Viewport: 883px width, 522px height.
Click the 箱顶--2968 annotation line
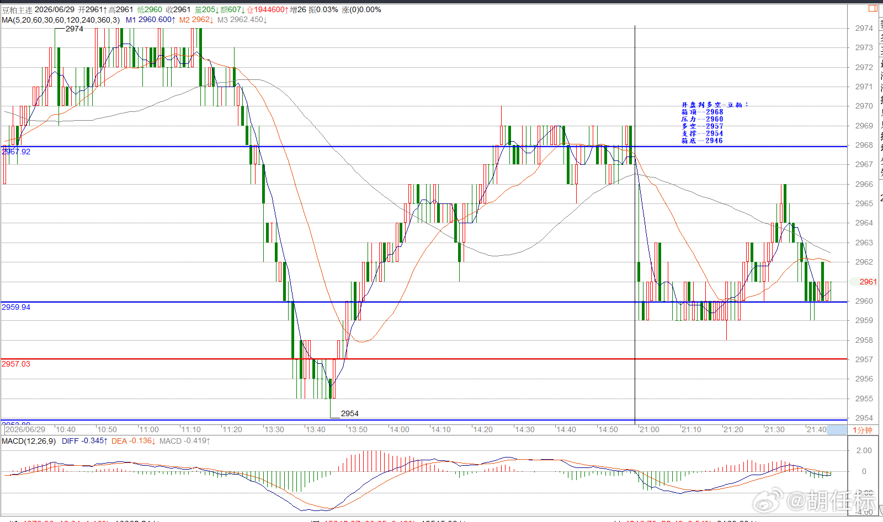tap(702, 112)
